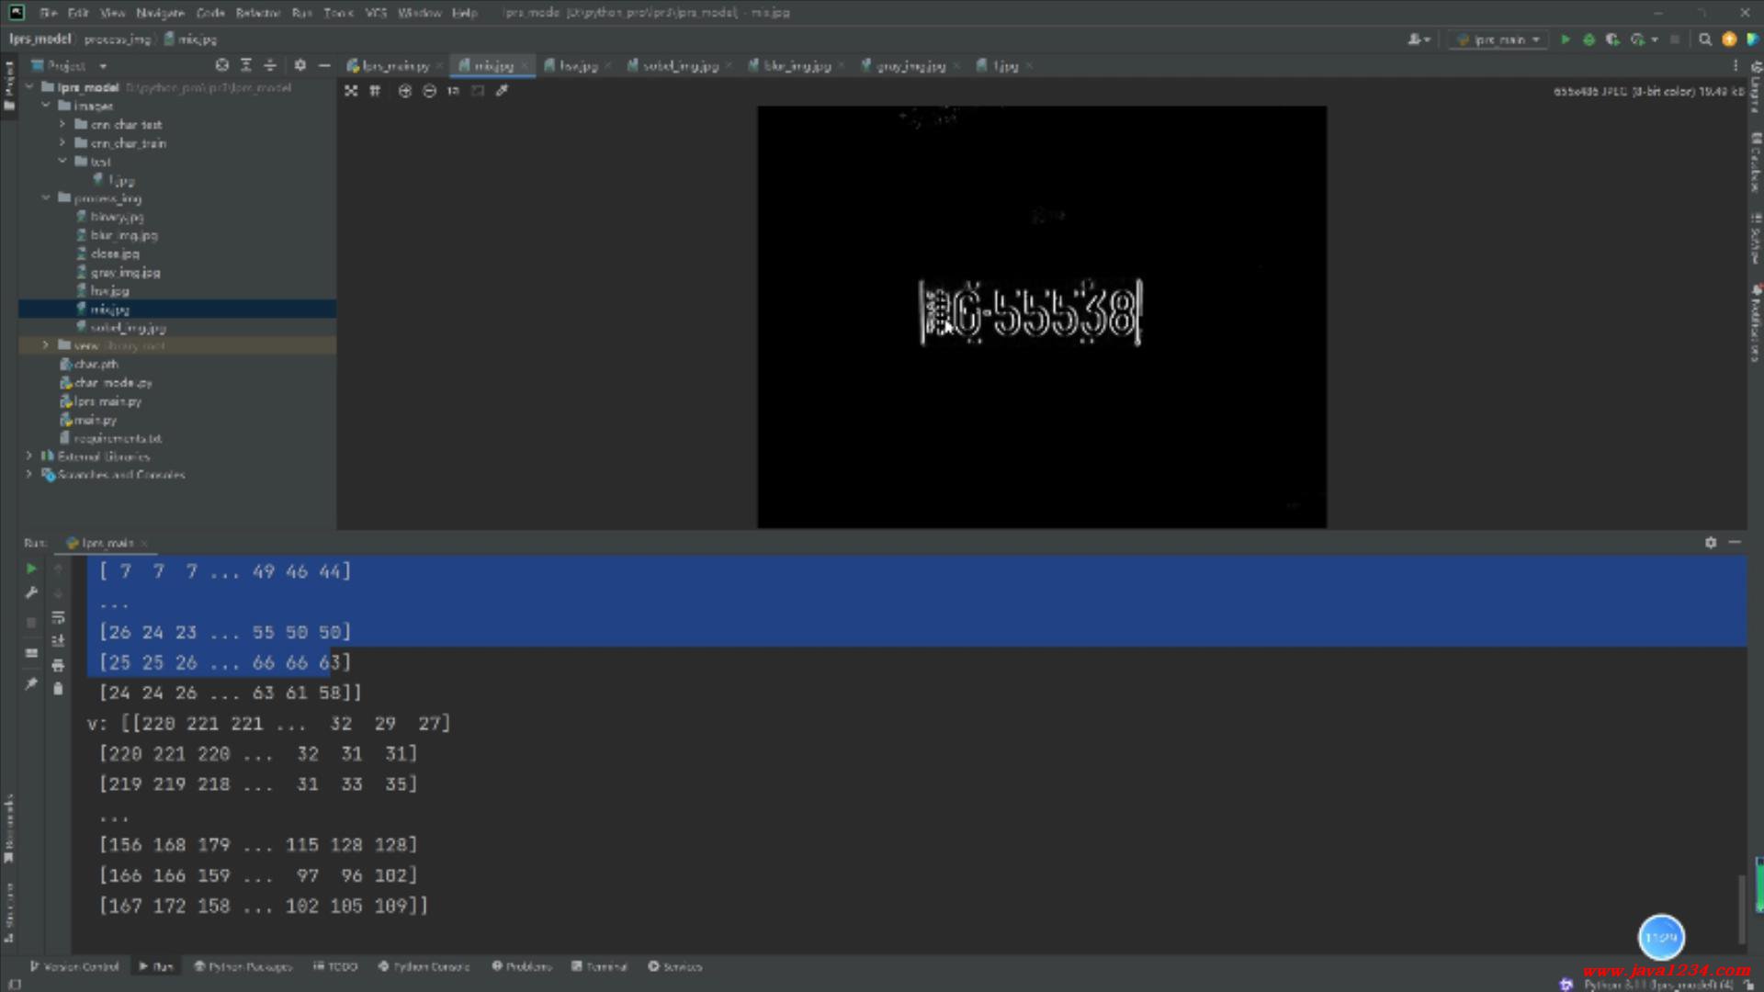
Task: Click the Run console vertical scrollbar
Action: [x=1741, y=909]
